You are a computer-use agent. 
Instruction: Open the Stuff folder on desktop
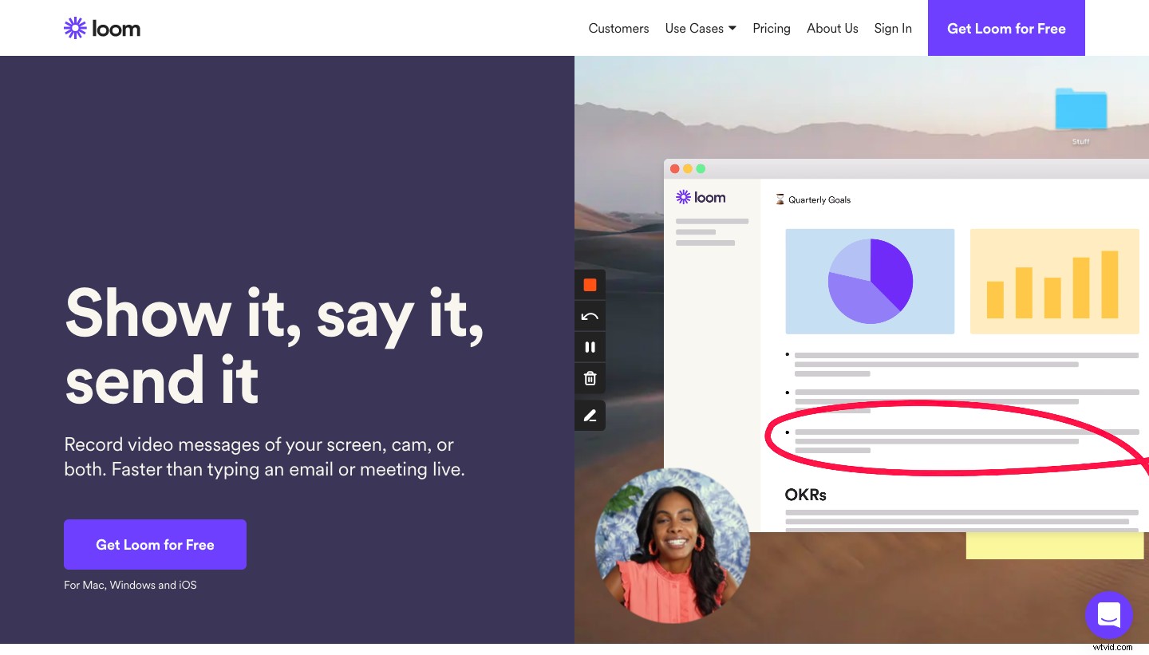(1080, 112)
